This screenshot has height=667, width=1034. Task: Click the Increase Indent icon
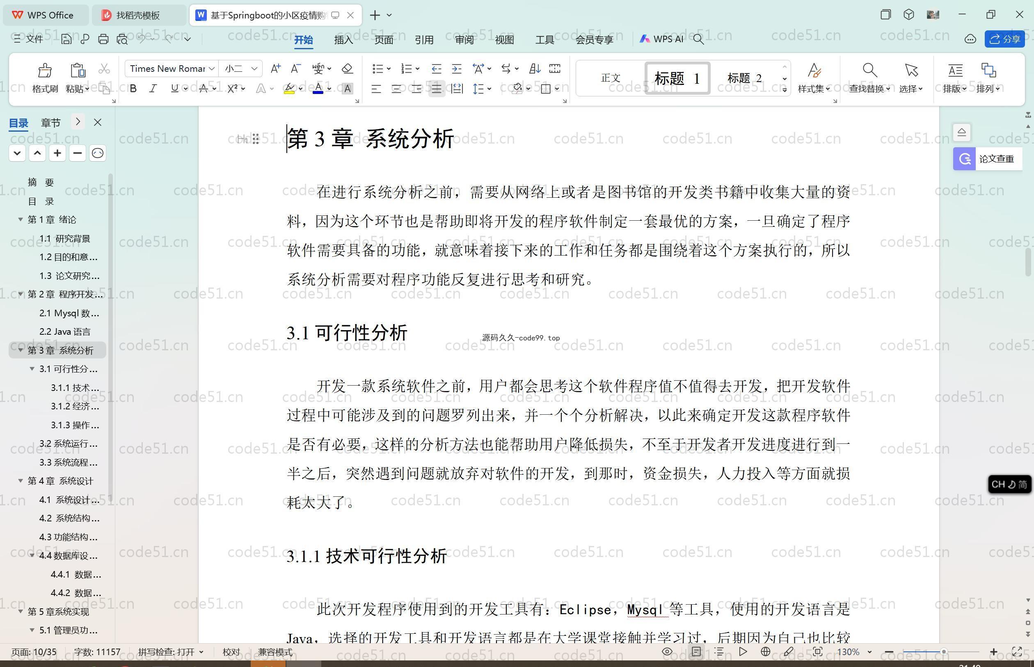[457, 69]
